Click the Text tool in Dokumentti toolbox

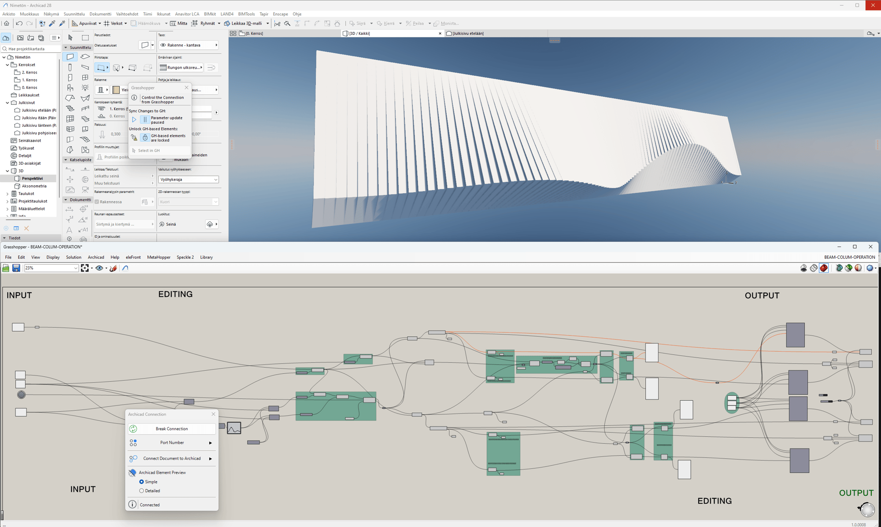pyautogui.click(x=70, y=230)
